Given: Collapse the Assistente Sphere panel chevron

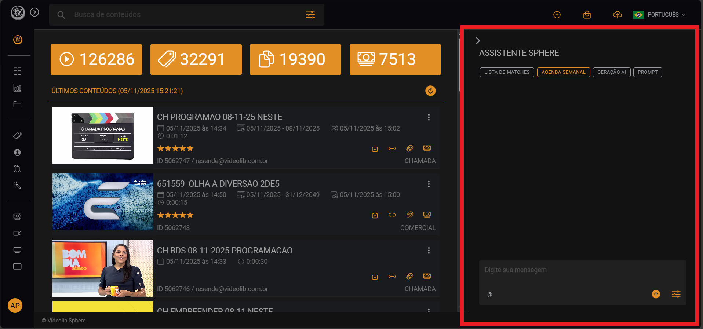Looking at the screenshot, I should [478, 41].
